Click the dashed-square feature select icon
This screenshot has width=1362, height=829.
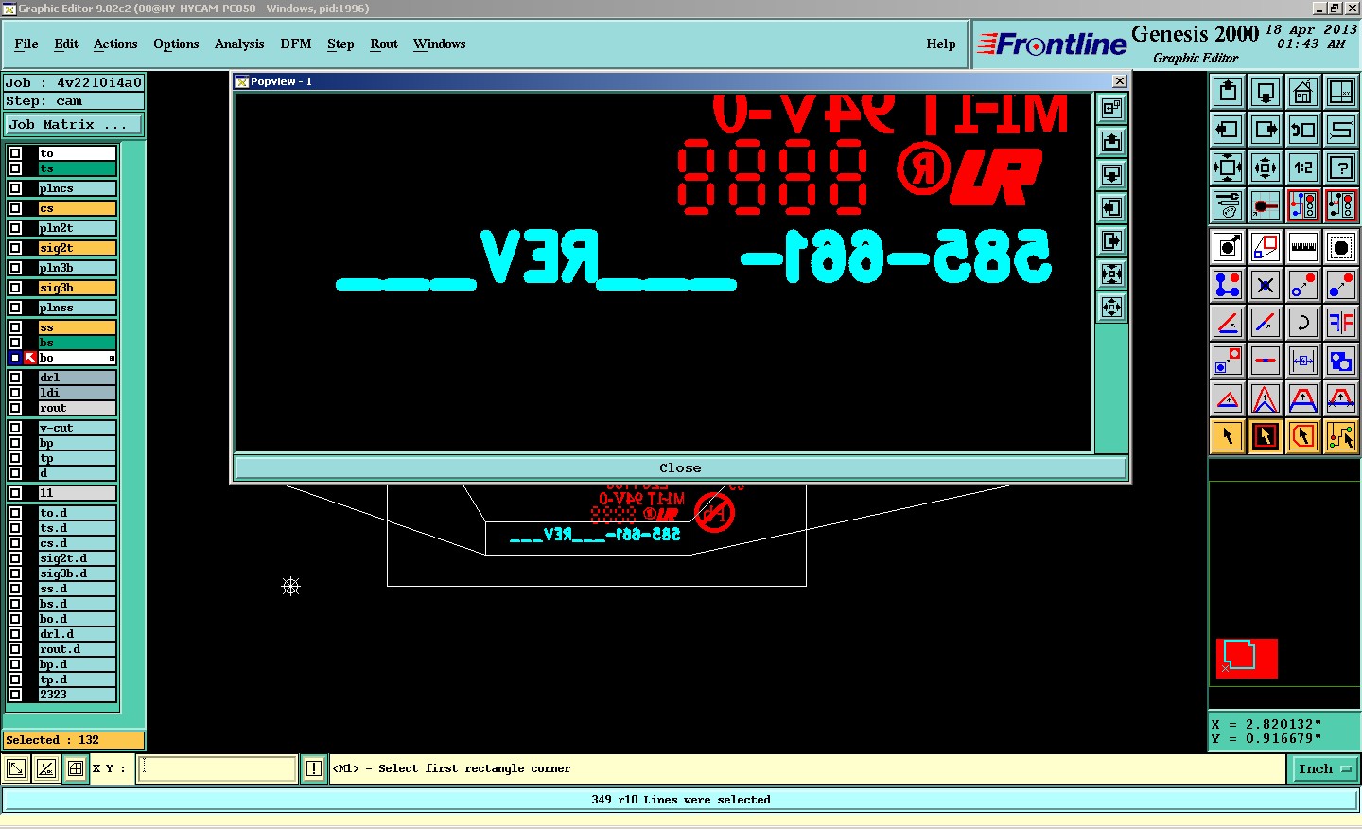(1341, 248)
